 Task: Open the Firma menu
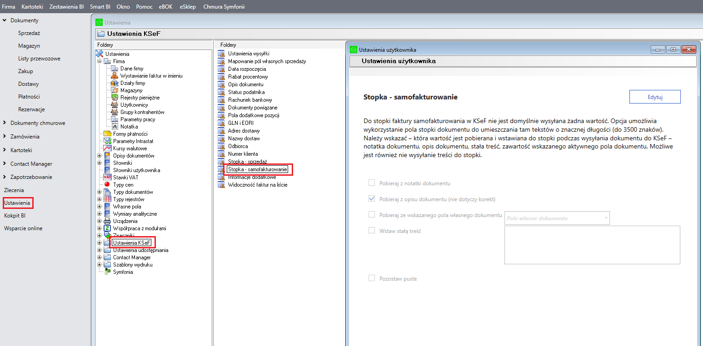9,7
